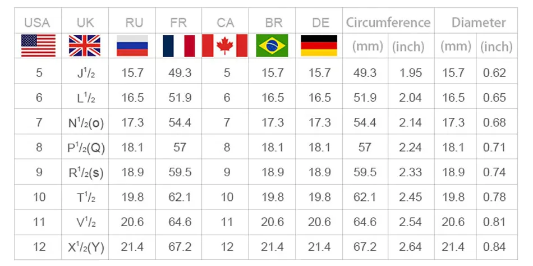The width and height of the screenshot is (533, 266).
Task: Select UK size X½(Y) cell
Action: coord(85,247)
